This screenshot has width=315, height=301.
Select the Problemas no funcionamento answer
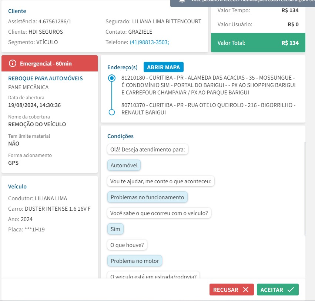tap(147, 197)
